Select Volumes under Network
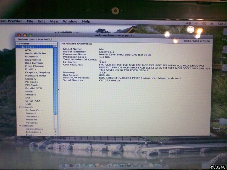Screen dimensions: 227x170 coord(32,123)
